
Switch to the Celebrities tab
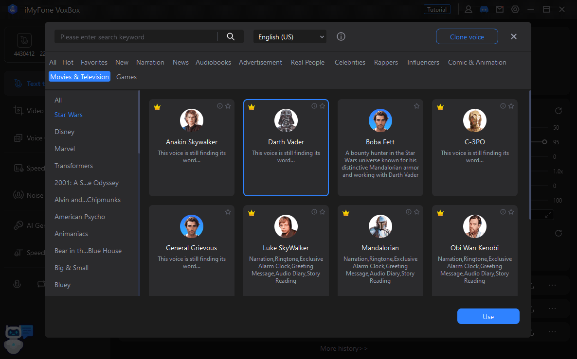(x=350, y=62)
